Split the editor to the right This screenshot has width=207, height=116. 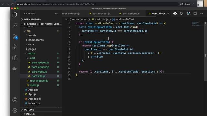tap(195, 14)
